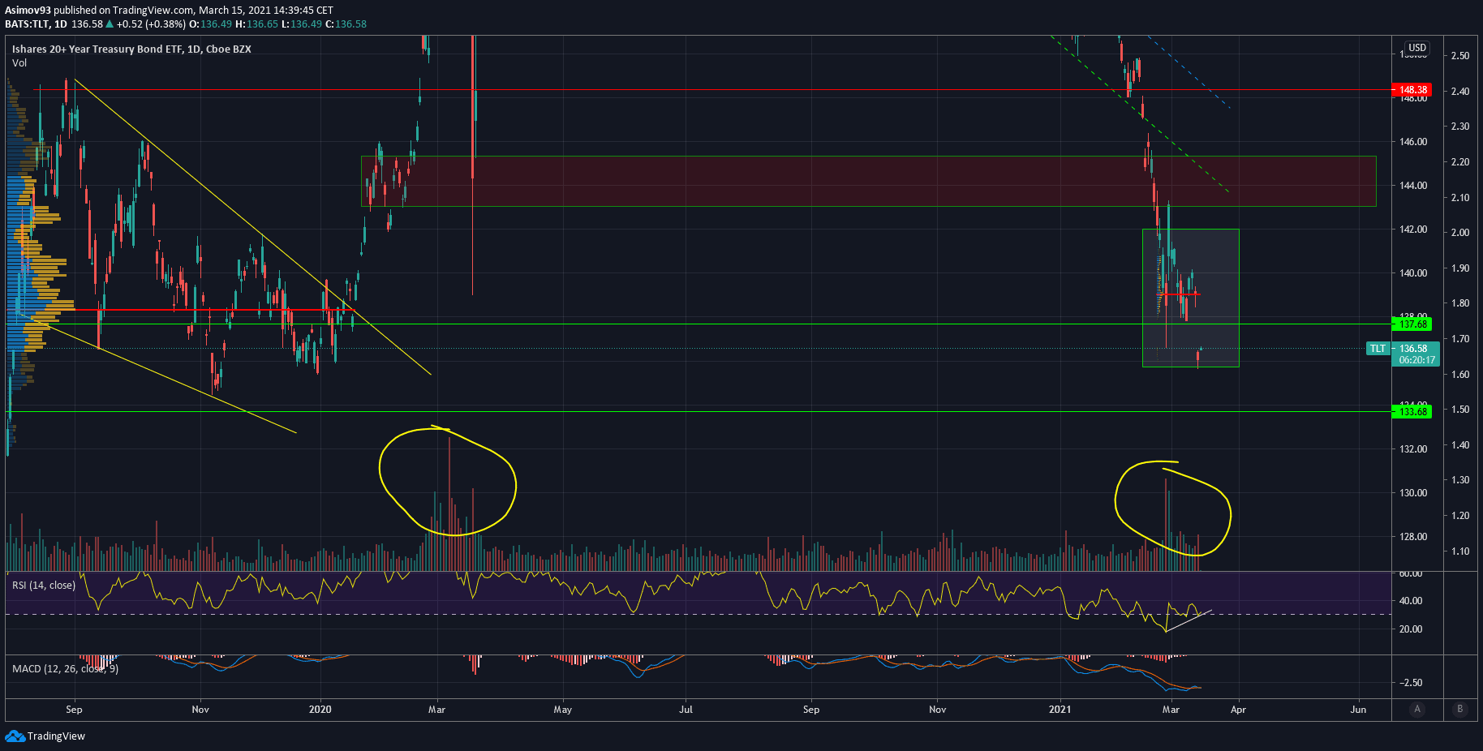
Task: Click the 2021 marker on the time axis
Action: click(x=1060, y=710)
